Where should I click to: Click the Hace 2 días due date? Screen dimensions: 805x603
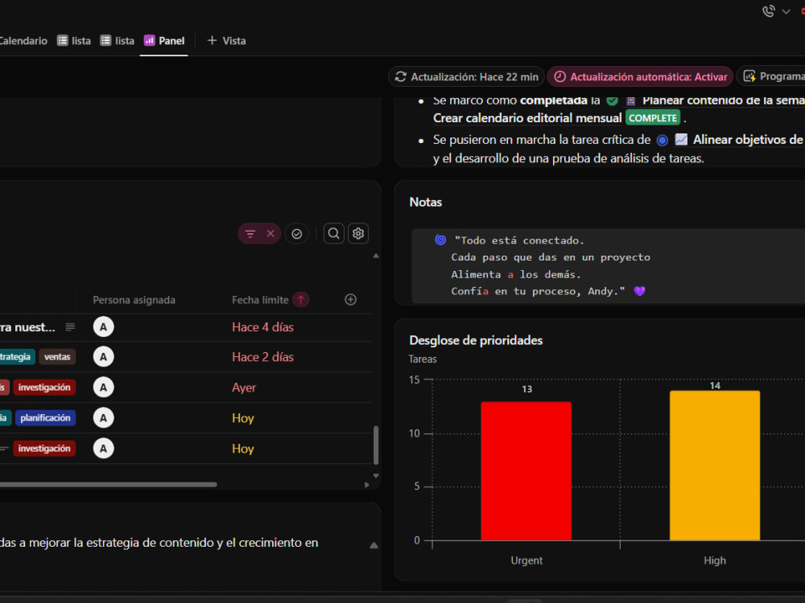(x=263, y=357)
